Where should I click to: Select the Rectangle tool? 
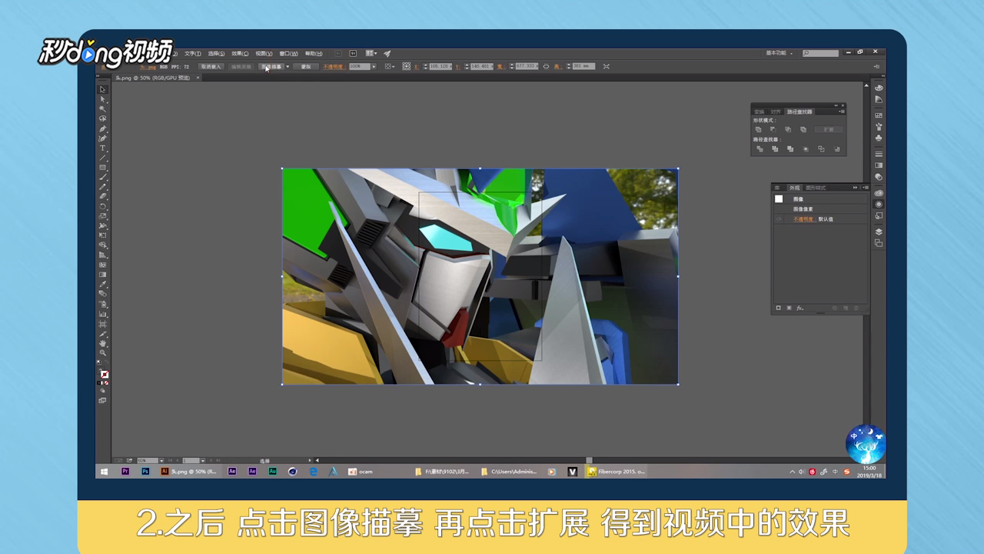[103, 168]
